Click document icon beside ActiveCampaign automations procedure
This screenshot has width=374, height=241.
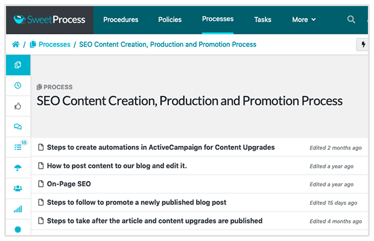41,148
